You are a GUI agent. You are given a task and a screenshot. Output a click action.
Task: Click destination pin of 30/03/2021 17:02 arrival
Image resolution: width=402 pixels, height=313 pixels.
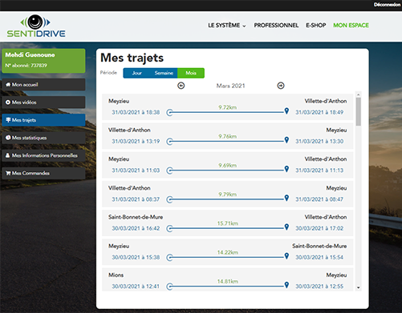tap(286, 227)
